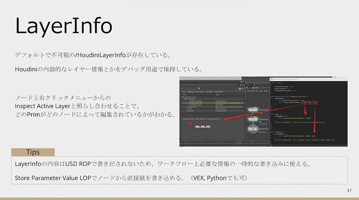Click the timeline current frame marker
This screenshot has width=359, height=200.
(x=239, y=142)
